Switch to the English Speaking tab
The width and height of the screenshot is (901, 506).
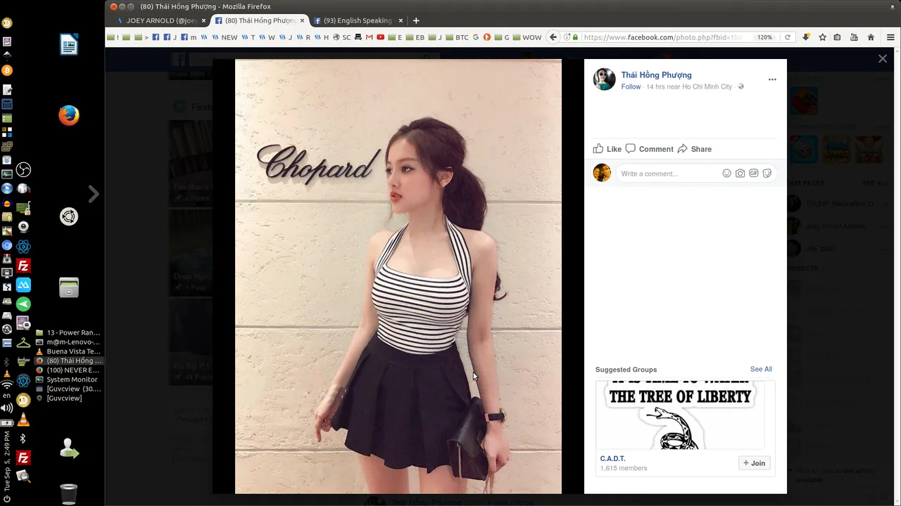(x=357, y=20)
